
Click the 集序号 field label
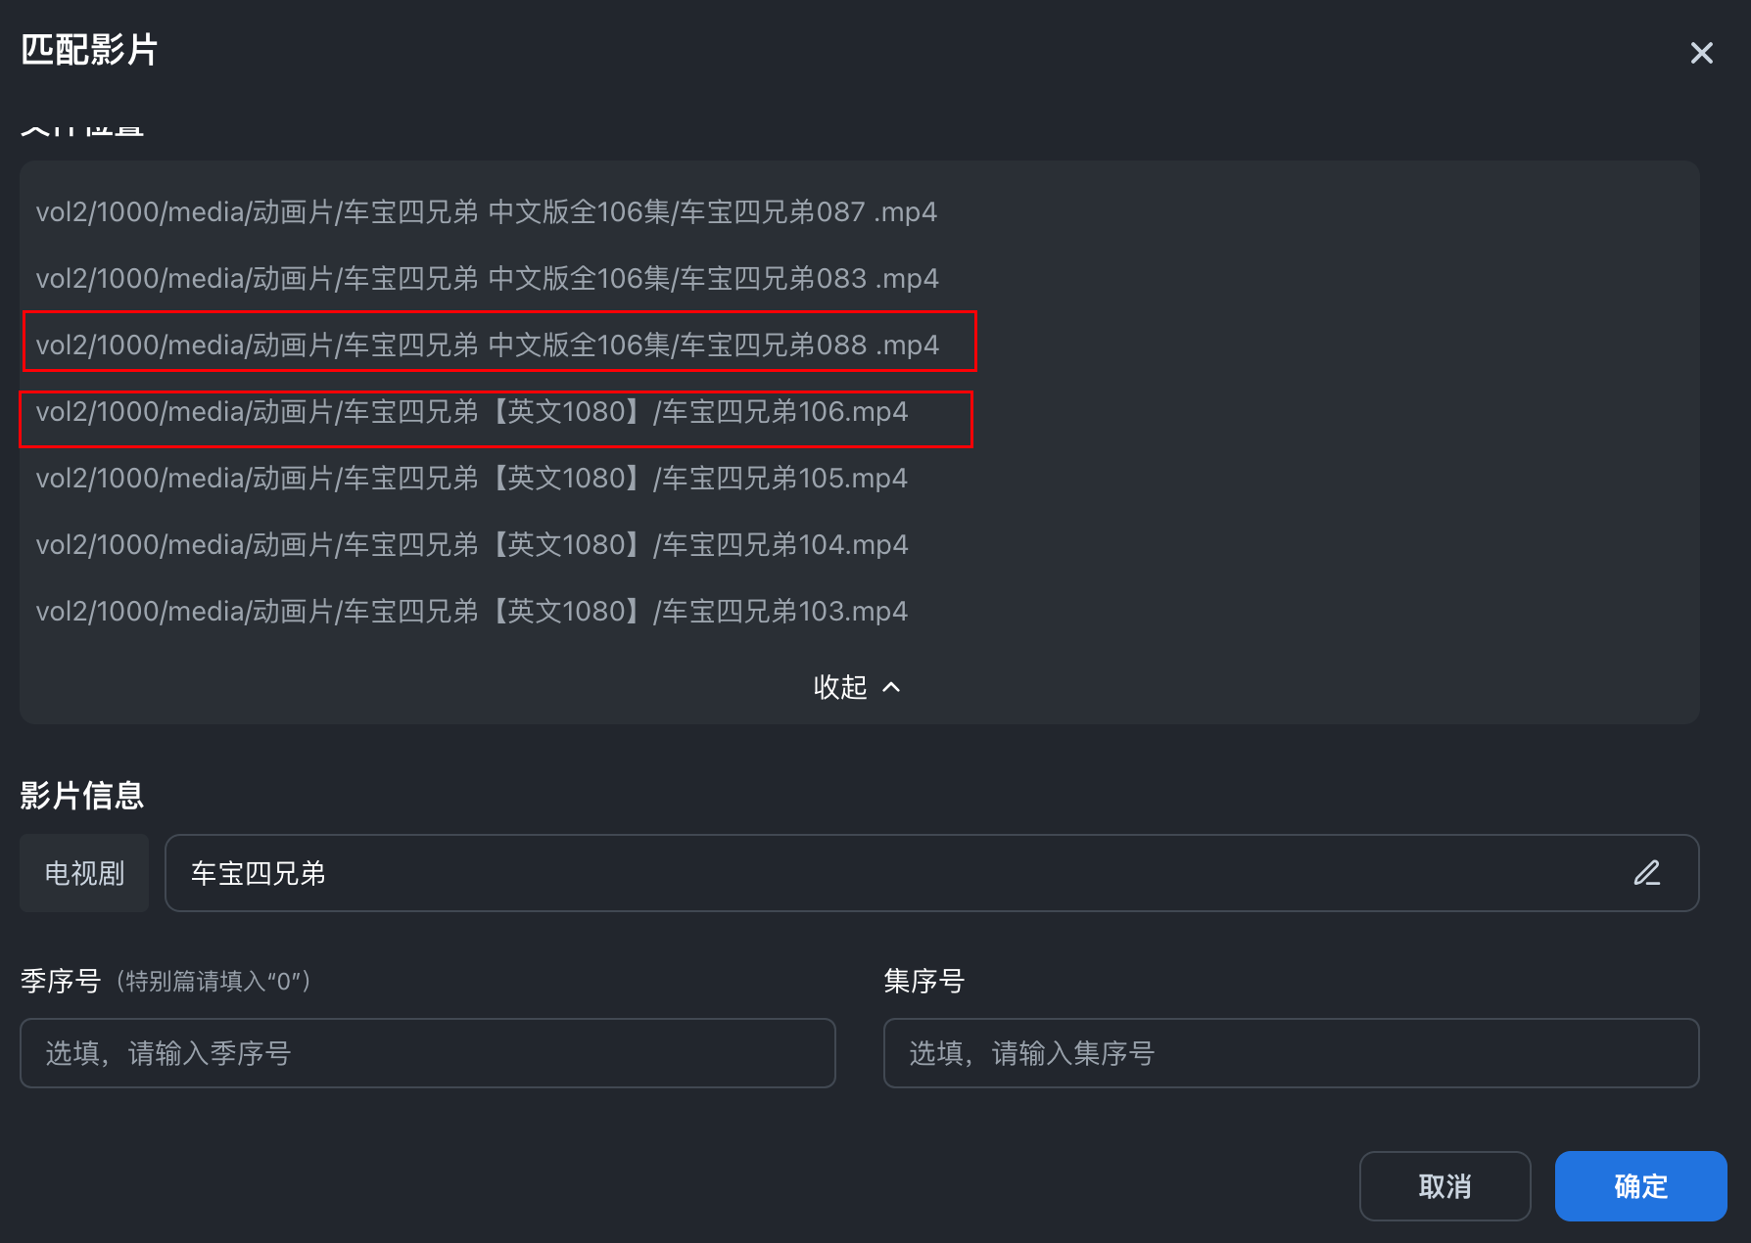tap(923, 981)
